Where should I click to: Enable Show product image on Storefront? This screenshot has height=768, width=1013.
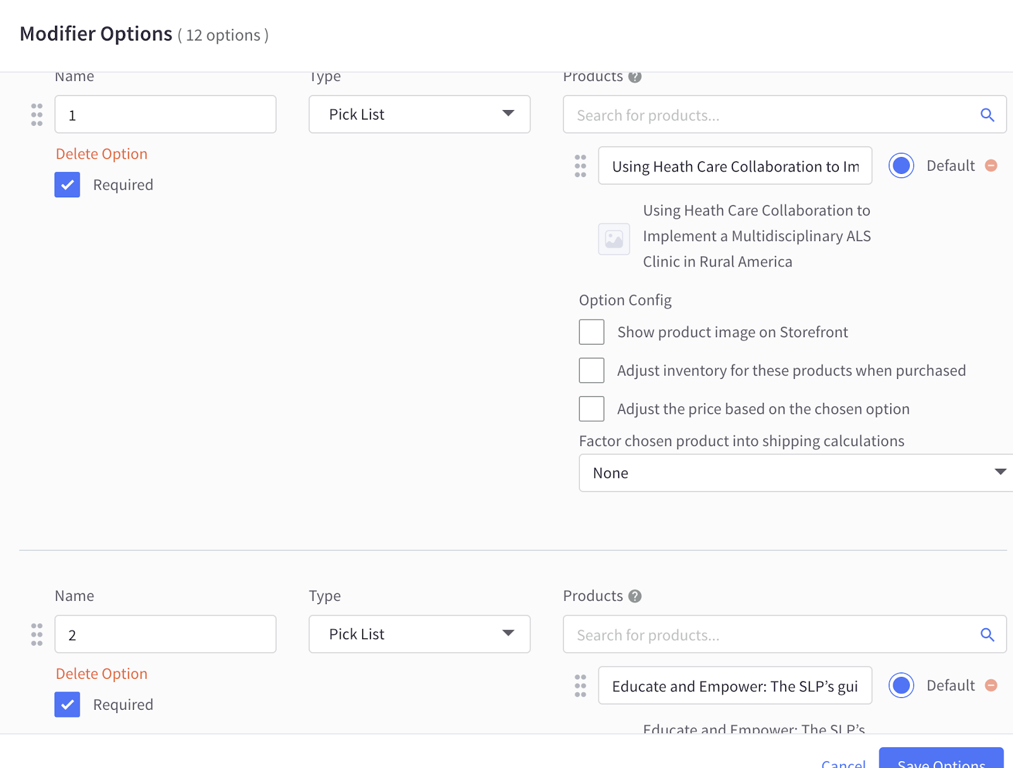pyautogui.click(x=591, y=332)
